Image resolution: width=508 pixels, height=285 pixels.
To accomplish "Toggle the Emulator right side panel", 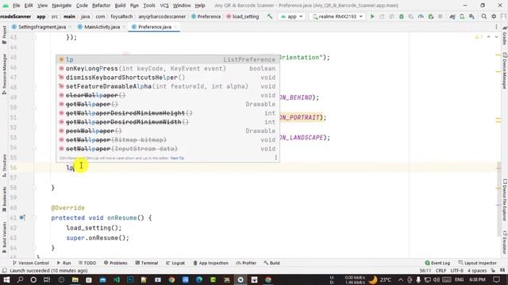I will (505, 242).
